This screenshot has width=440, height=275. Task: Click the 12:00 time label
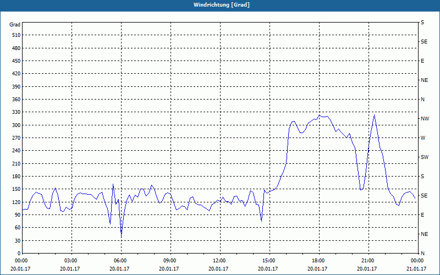click(218, 261)
